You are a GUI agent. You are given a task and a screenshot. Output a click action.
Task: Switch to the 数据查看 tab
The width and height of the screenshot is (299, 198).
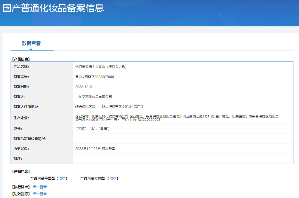point(32,43)
